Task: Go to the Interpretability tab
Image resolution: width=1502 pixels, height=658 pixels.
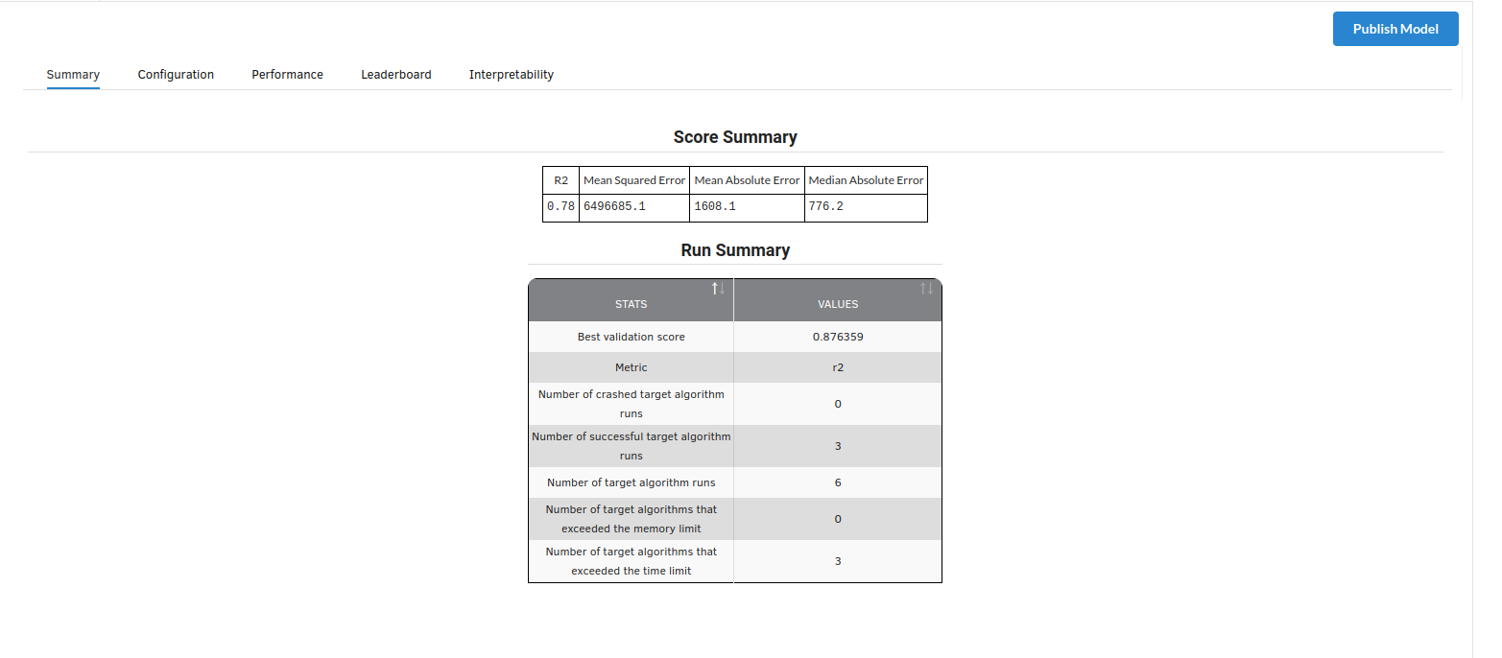Action: 511,75
